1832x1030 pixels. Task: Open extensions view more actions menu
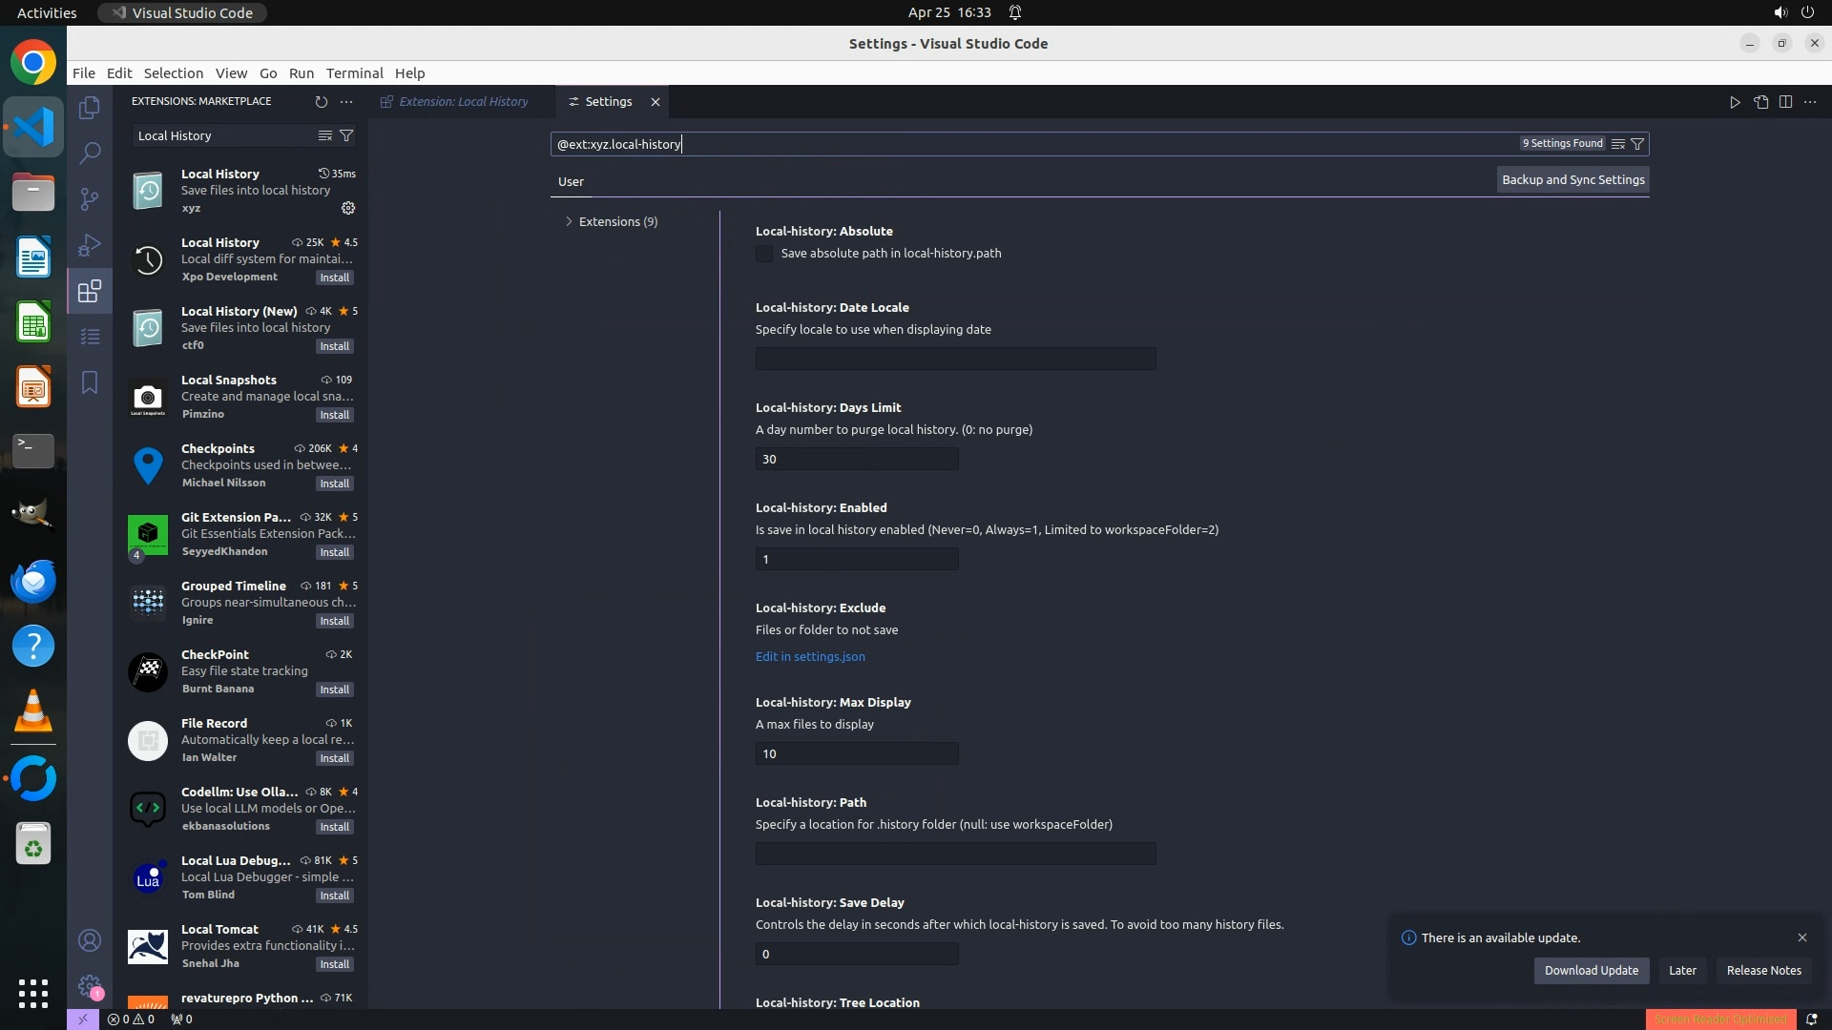tap(346, 101)
